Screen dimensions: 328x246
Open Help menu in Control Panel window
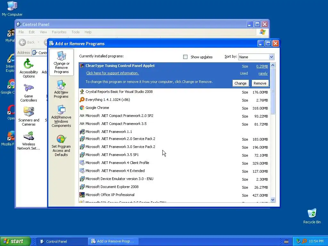pyautogui.click(x=88, y=32)
